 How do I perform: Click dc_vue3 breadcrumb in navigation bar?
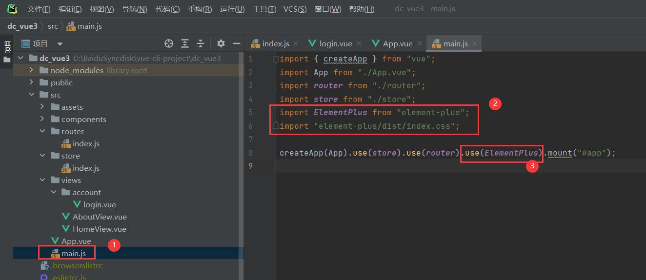click(x=22, y=26)
